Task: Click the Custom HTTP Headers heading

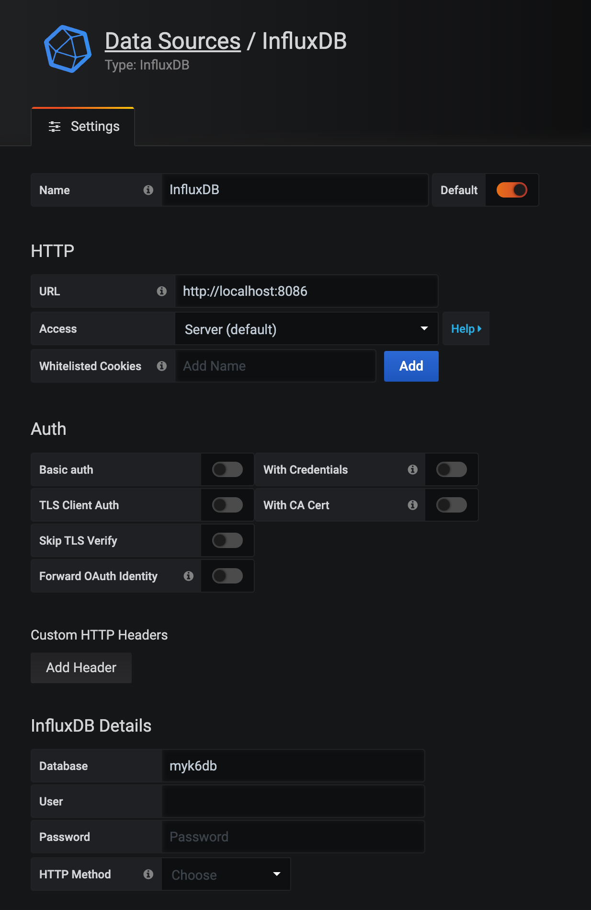Action: [x=99, y=635]
